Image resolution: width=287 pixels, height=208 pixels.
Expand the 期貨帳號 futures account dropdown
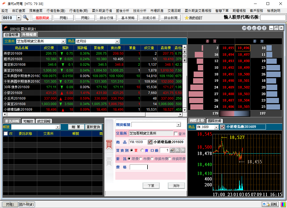178,125
